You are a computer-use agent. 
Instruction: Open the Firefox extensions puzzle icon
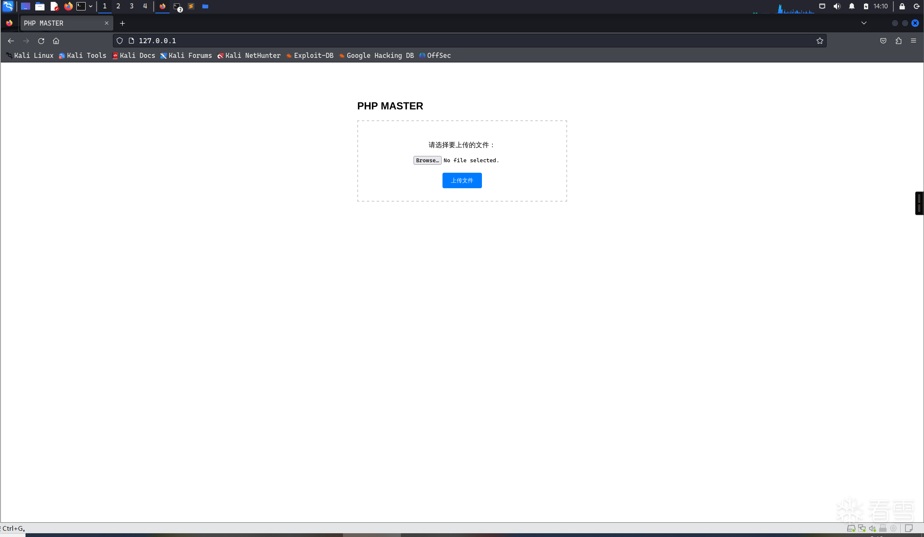tap(898, 41)
